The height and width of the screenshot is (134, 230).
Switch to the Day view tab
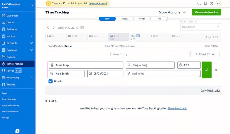pyautogui.click(x=107, y=19)
